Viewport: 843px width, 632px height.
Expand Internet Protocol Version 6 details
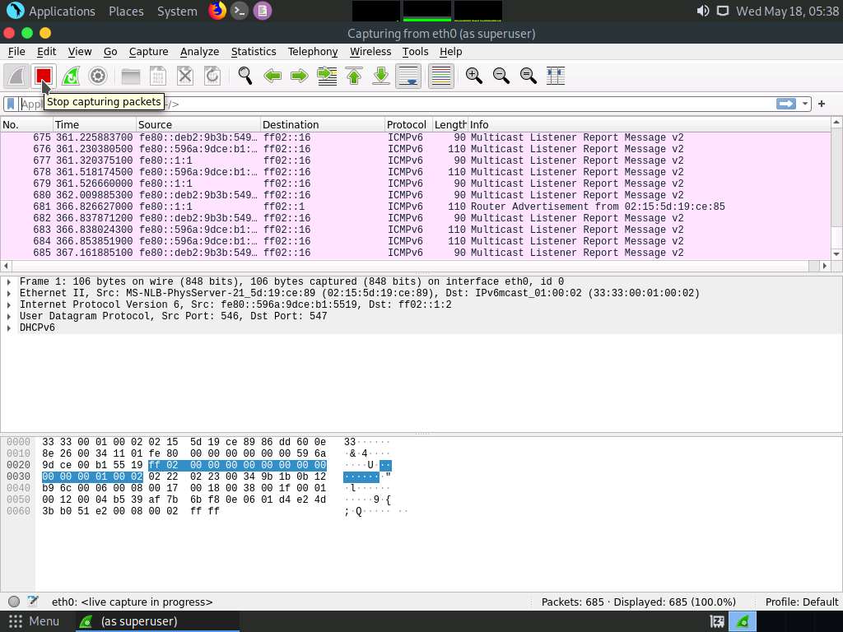pos(9,304)
